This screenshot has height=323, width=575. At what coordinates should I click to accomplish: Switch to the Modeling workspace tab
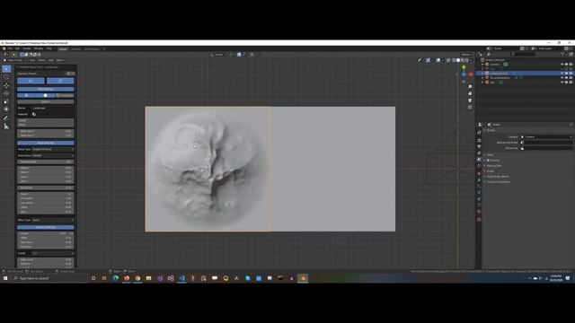point(75,48)
